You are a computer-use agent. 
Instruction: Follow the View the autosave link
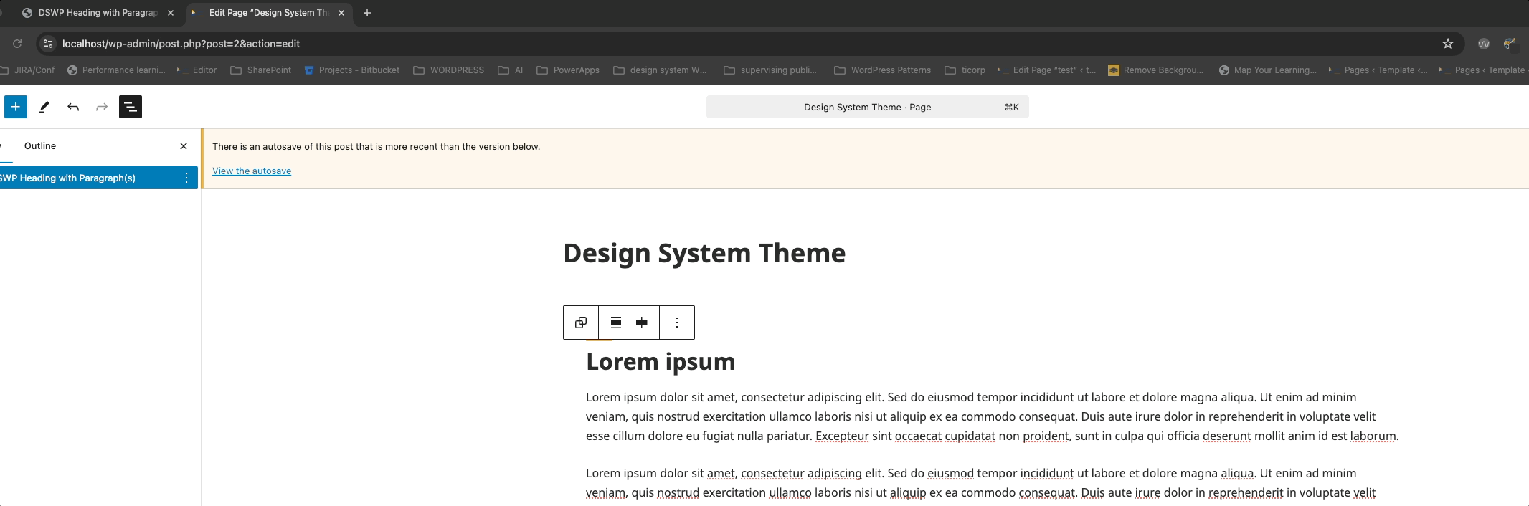252,171
